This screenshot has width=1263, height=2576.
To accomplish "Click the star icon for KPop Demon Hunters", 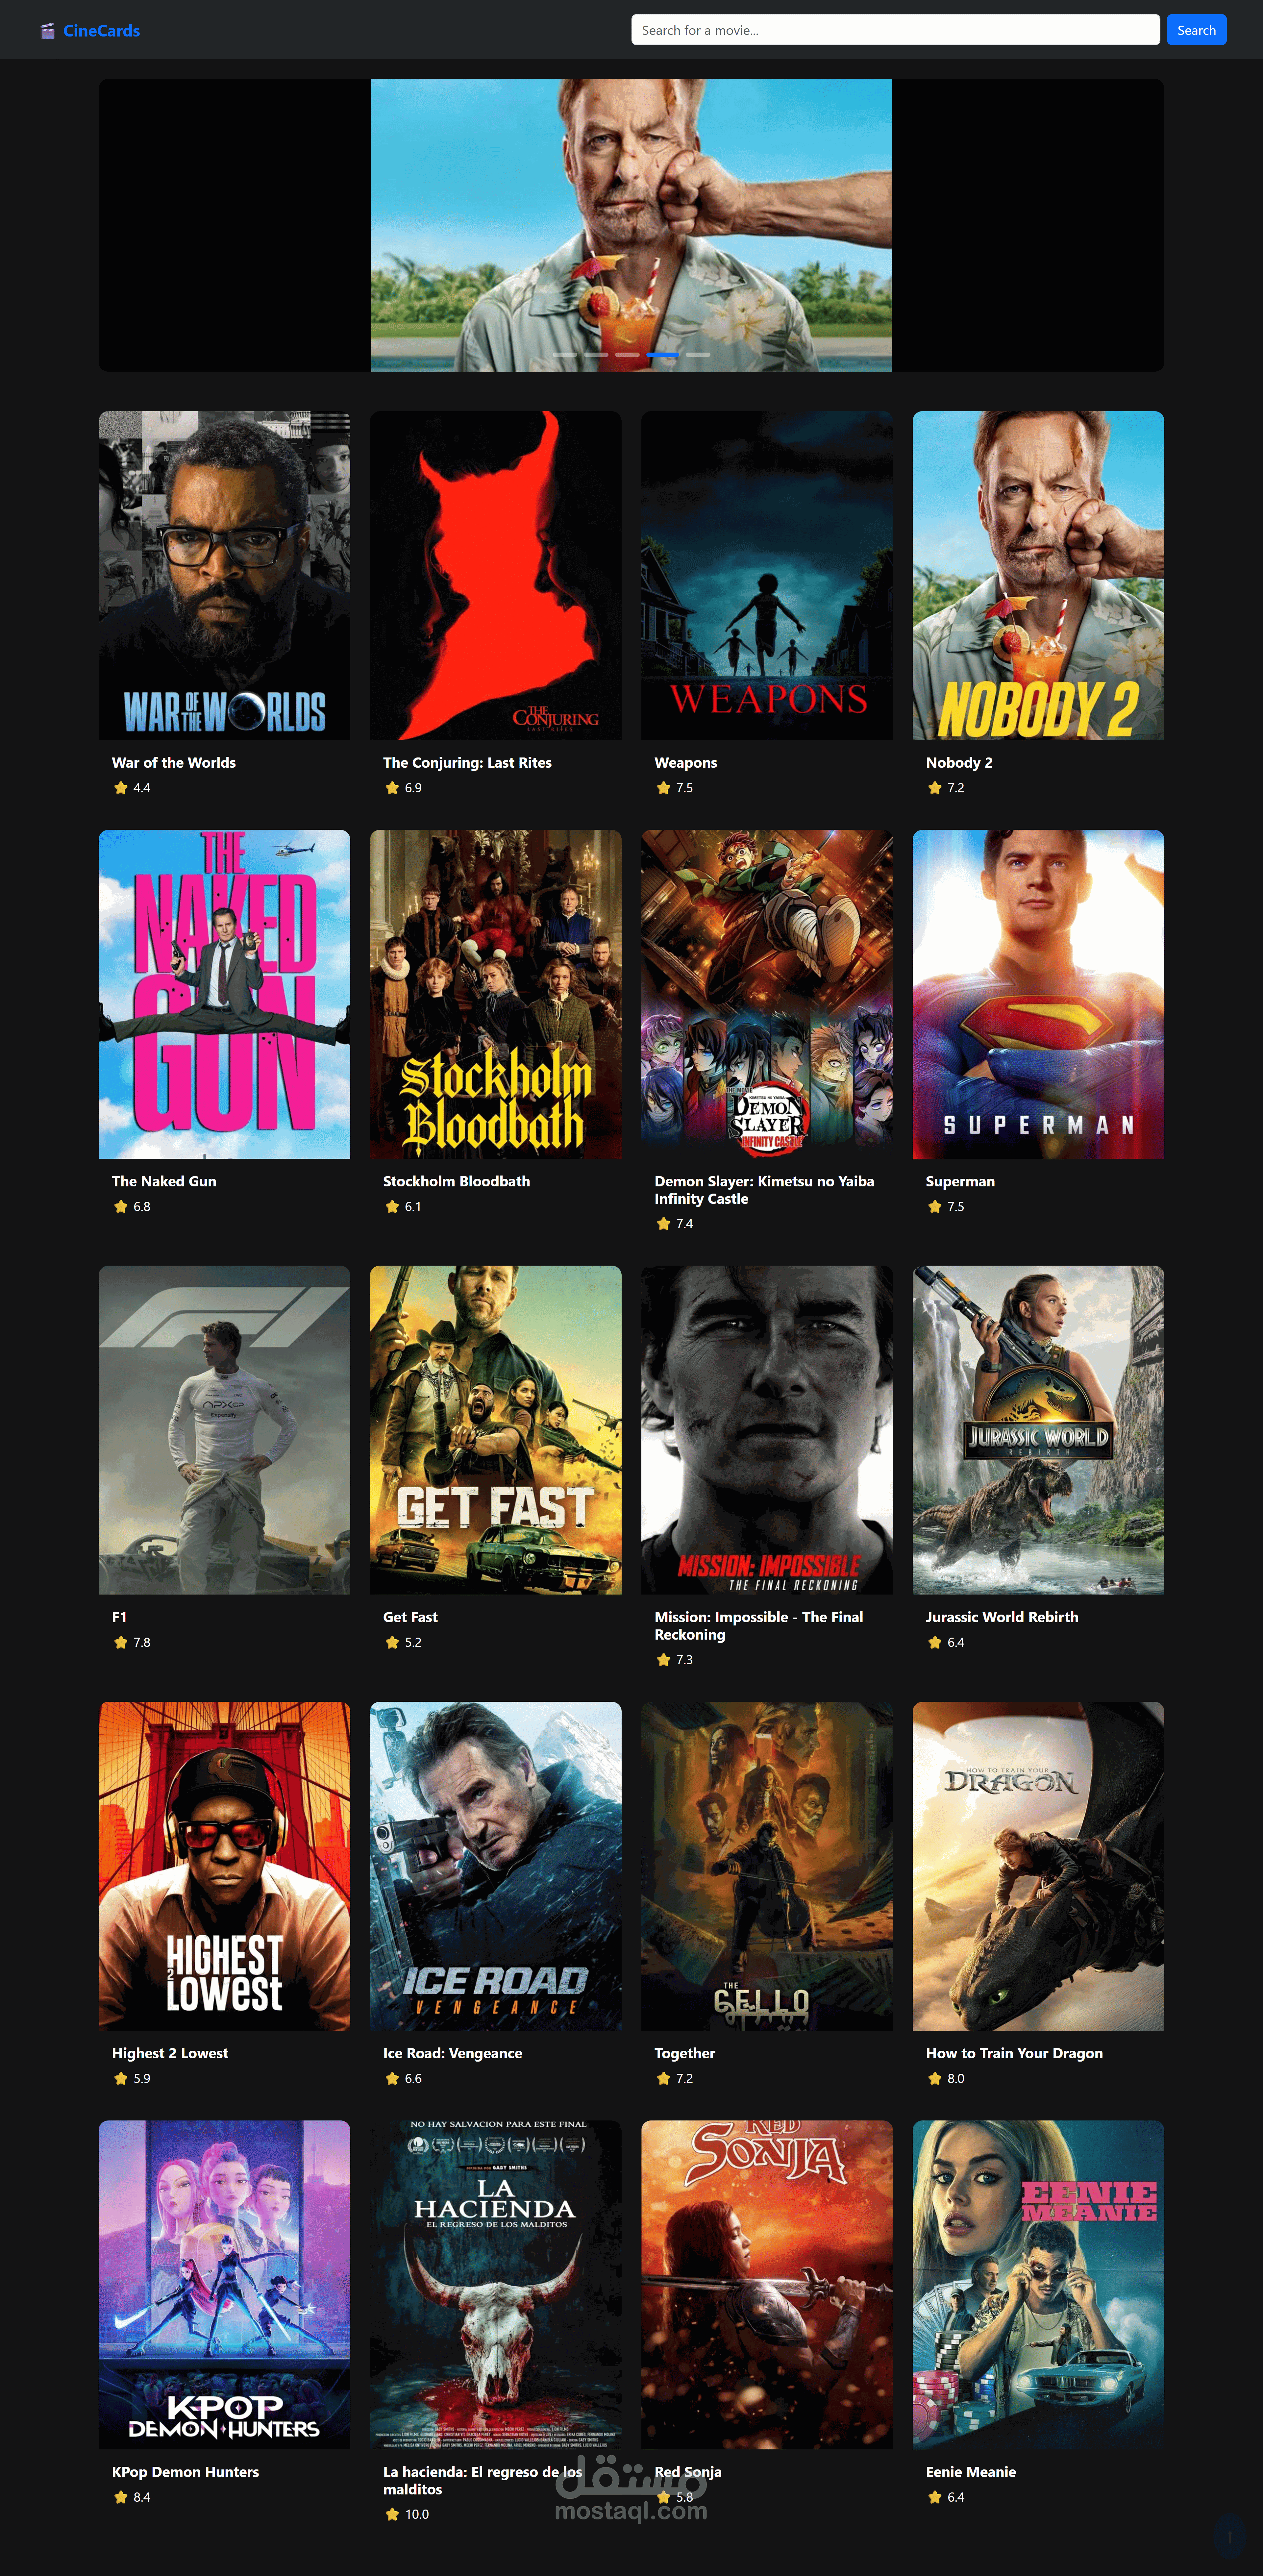I will coord(121,2497).
